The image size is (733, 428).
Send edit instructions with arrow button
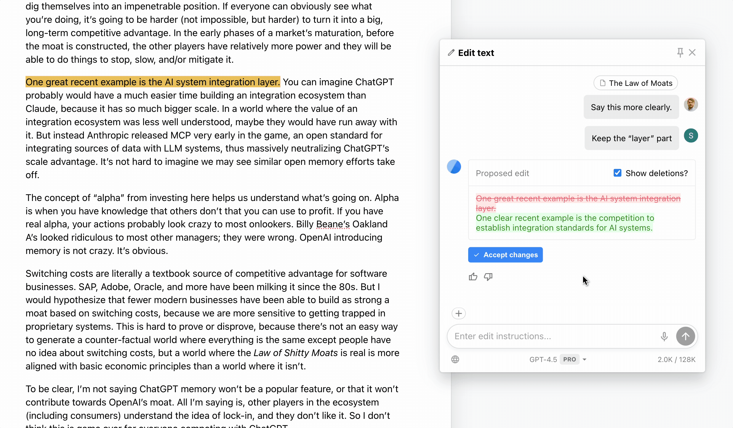tap(685, 336)
